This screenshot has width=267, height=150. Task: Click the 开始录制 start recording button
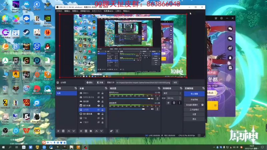(x=194, y=99)
